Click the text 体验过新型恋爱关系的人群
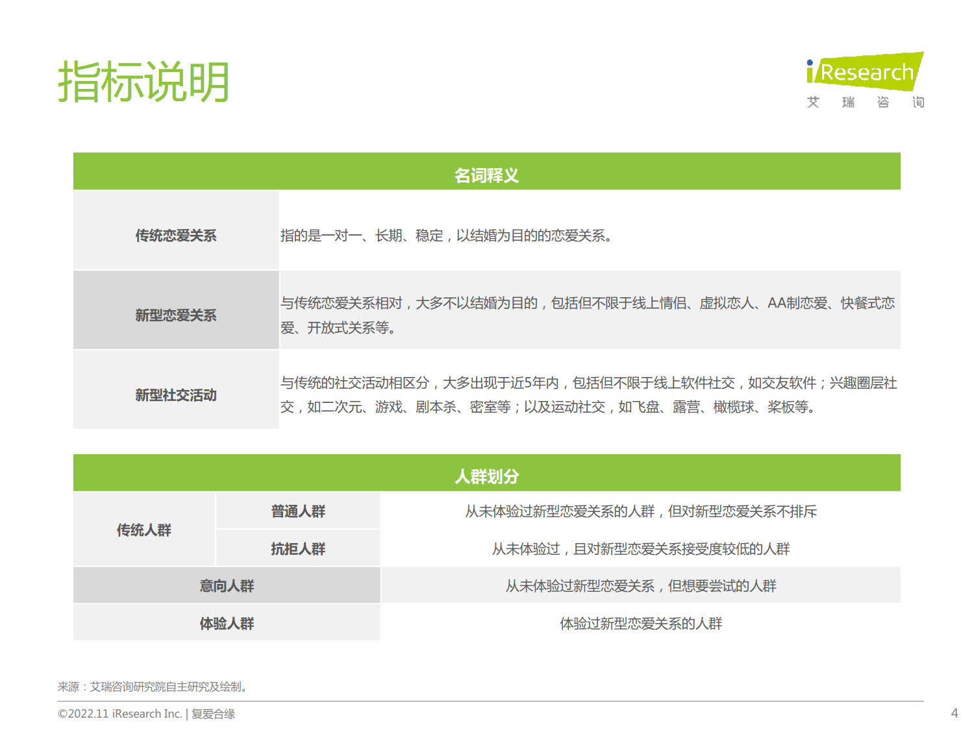Image resolution: width=974 pixels, height=730 pixels. (641, 624)
